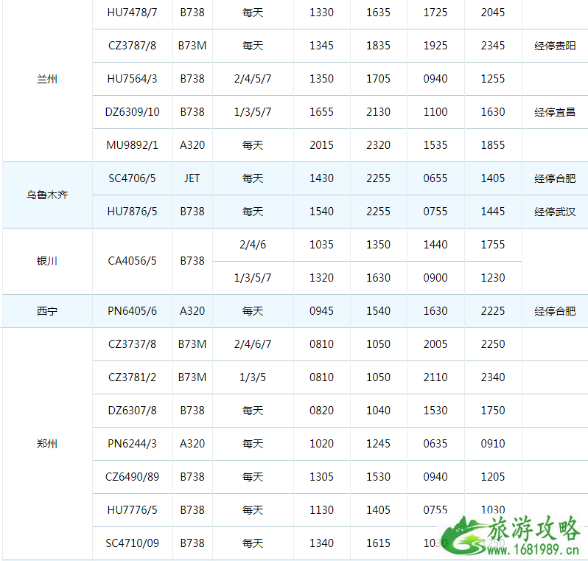Select B73M in CZ3737/8 row

192,344
